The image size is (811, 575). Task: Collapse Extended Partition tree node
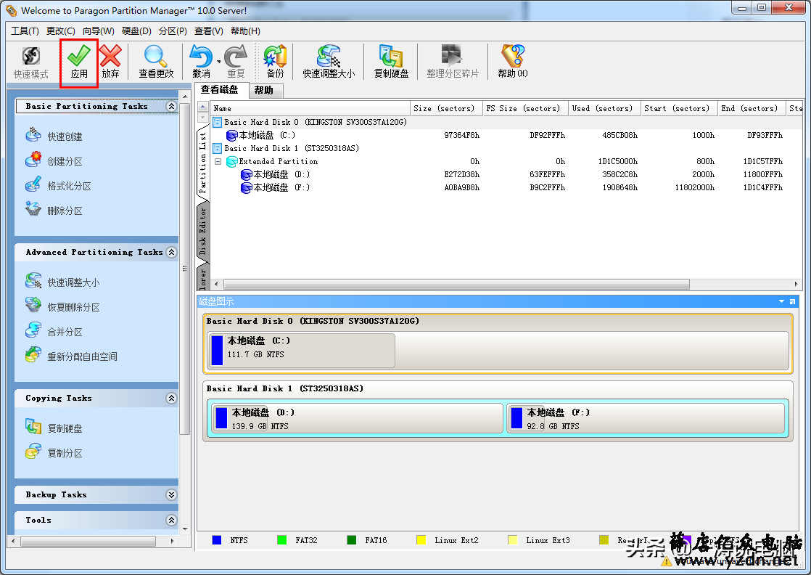click(x=218, y=161)
